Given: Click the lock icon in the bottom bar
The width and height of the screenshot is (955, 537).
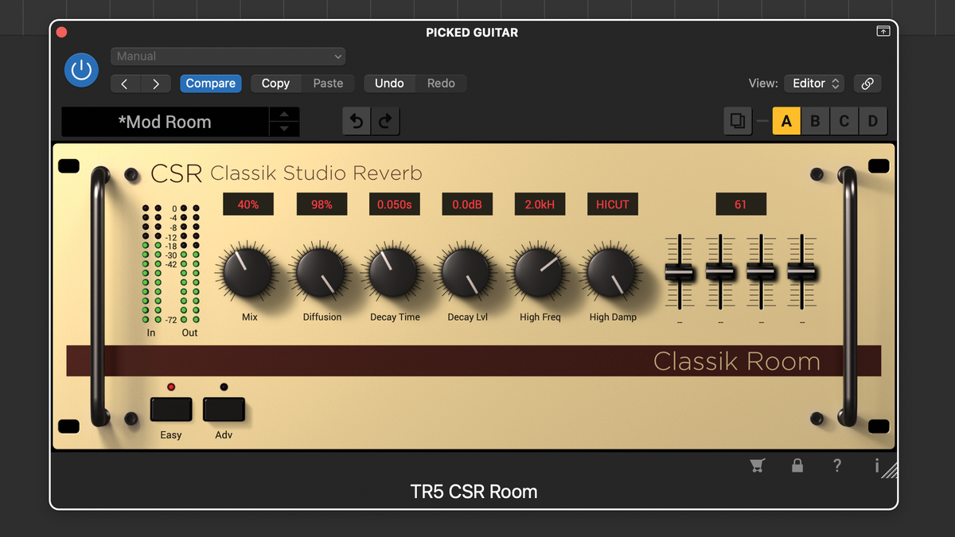Looking at the screenshot, I should [797, 465].
